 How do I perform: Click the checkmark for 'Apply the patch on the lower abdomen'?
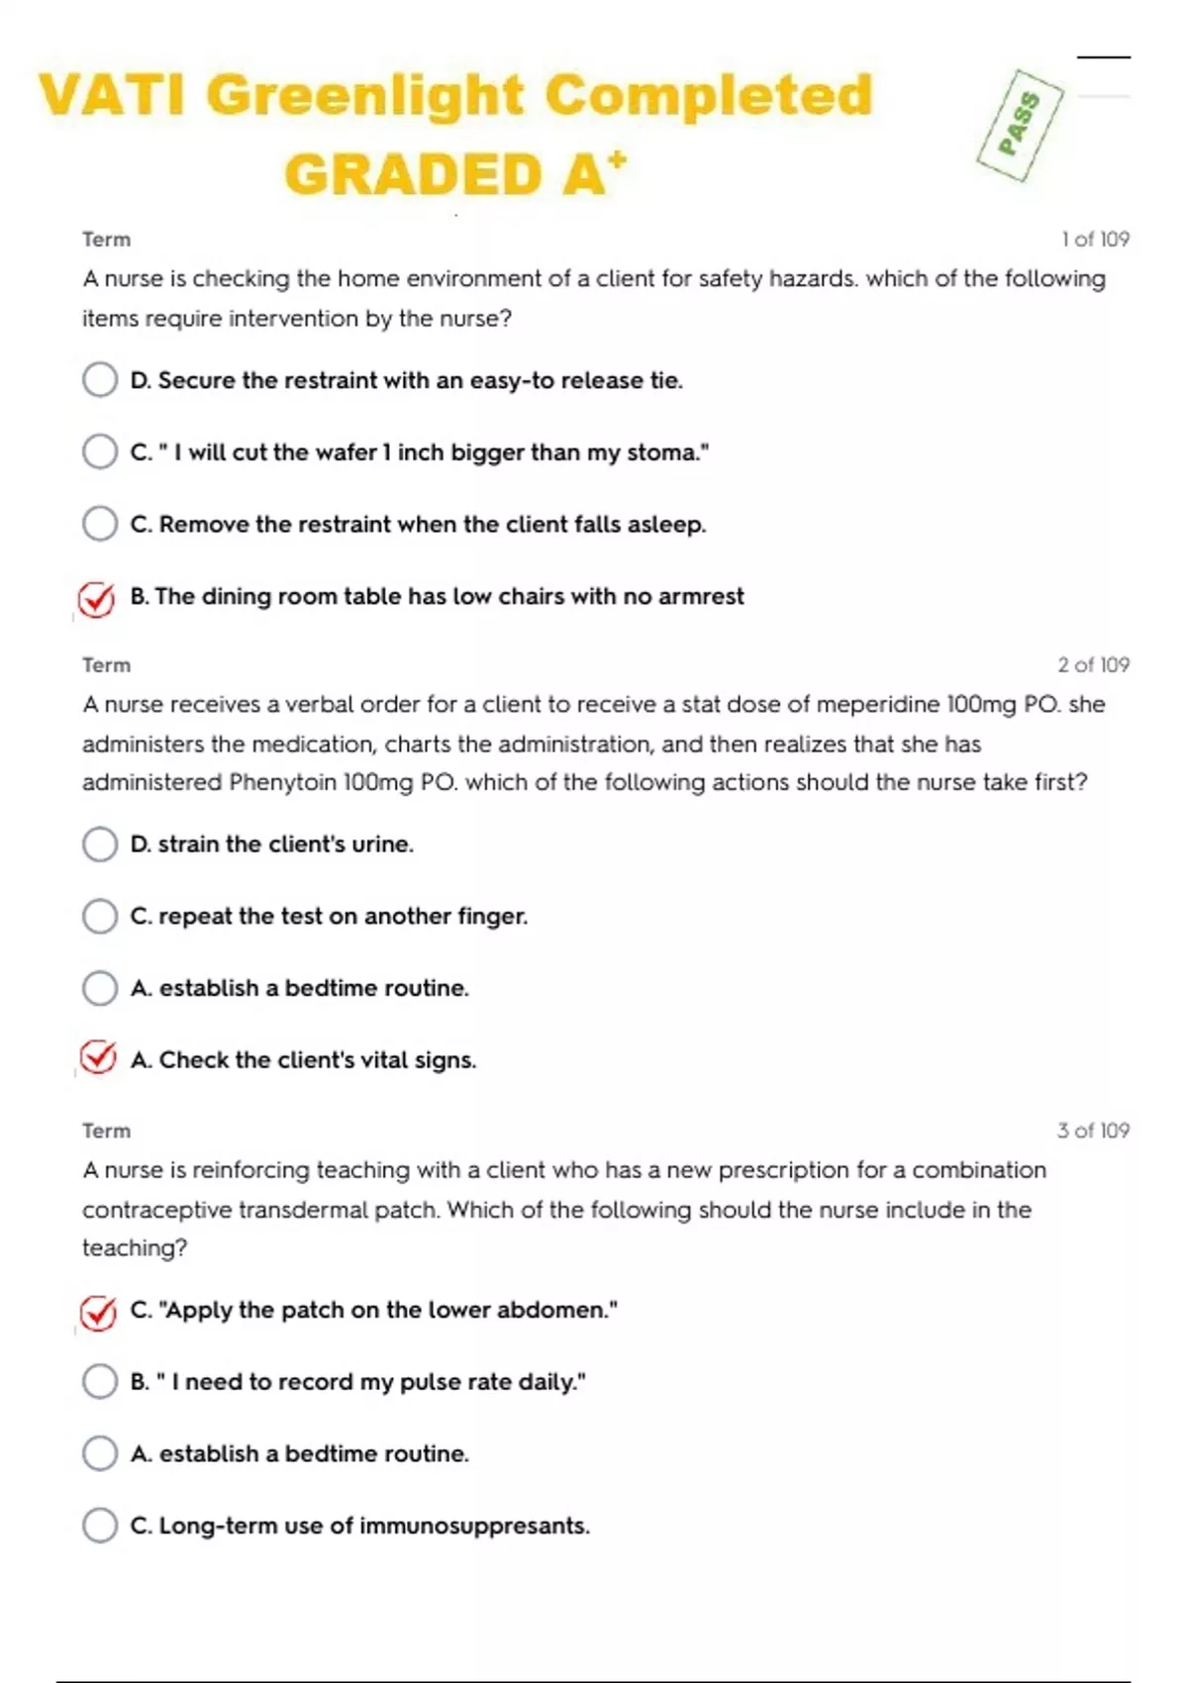[x=97, y=1313]
